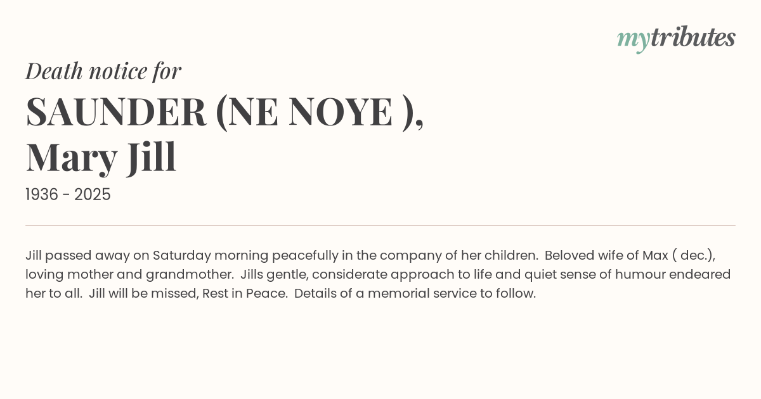Click the death year 2025
This screenshot has height=399, width=761.
(93, 195)
